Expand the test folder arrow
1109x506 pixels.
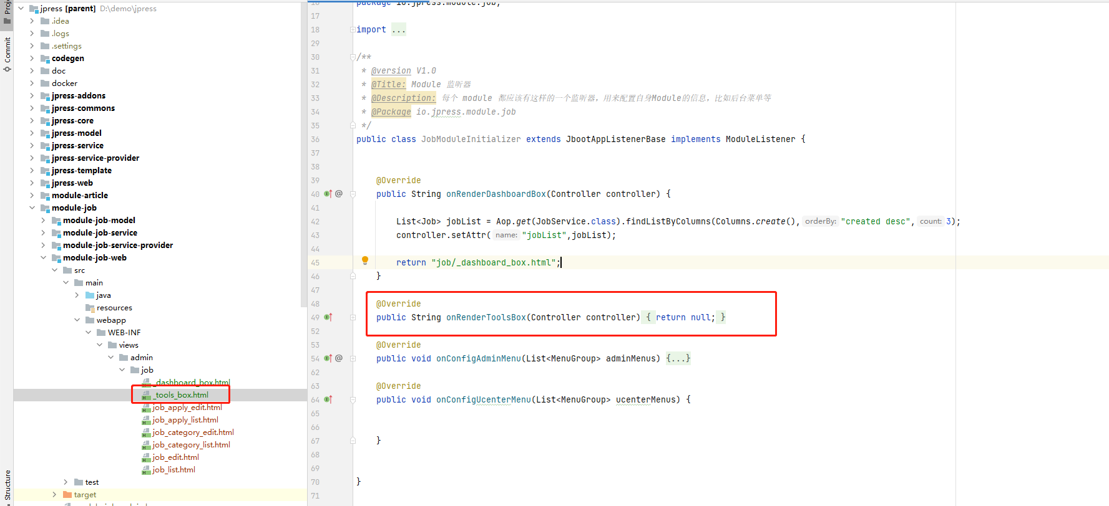66,482
